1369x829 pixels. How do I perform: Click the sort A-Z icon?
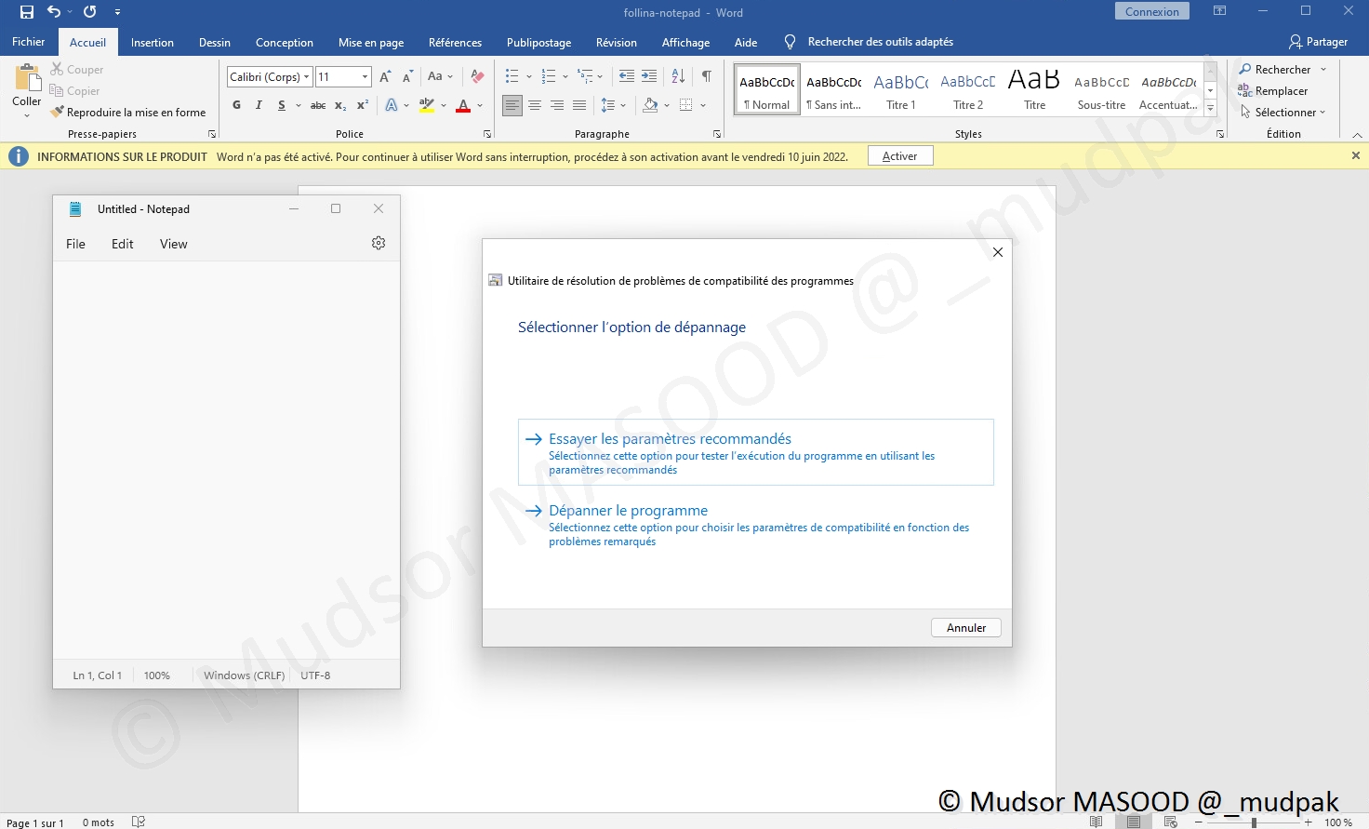click(x=678, y=76)
